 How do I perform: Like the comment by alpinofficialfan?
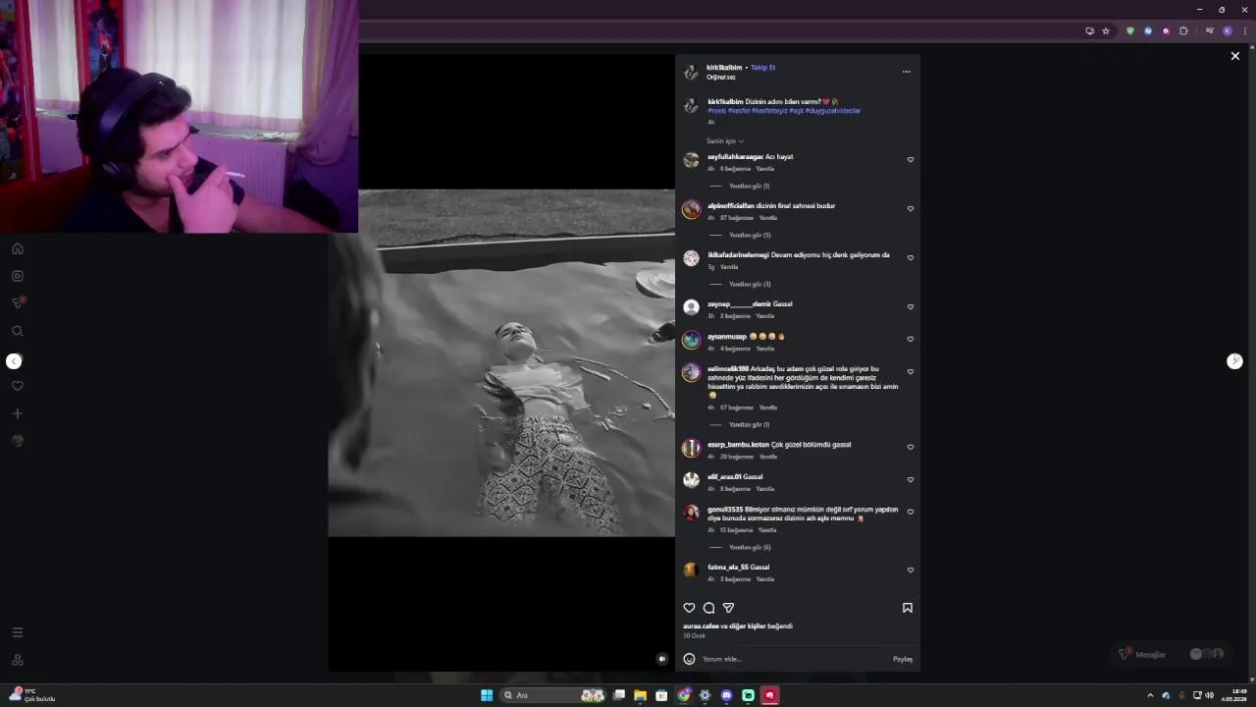click(x=910, y=209)
